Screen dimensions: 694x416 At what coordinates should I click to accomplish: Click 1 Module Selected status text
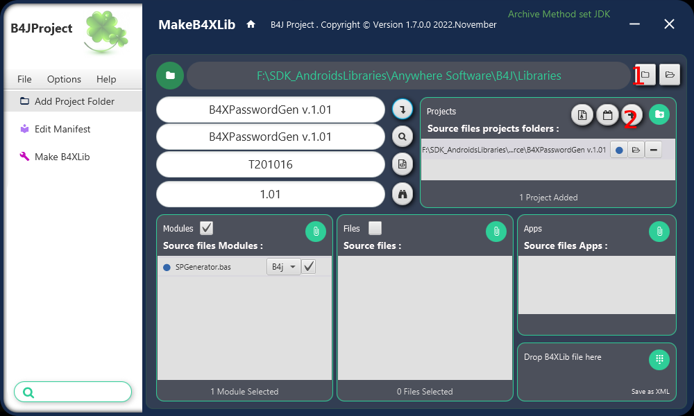point(244,392)
